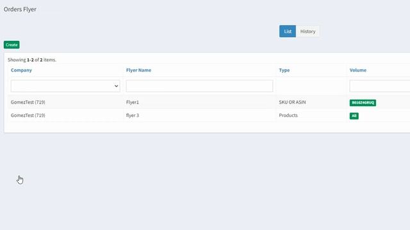
Task: Sort by the Flyer Name column header
Action: coord(138,70)
